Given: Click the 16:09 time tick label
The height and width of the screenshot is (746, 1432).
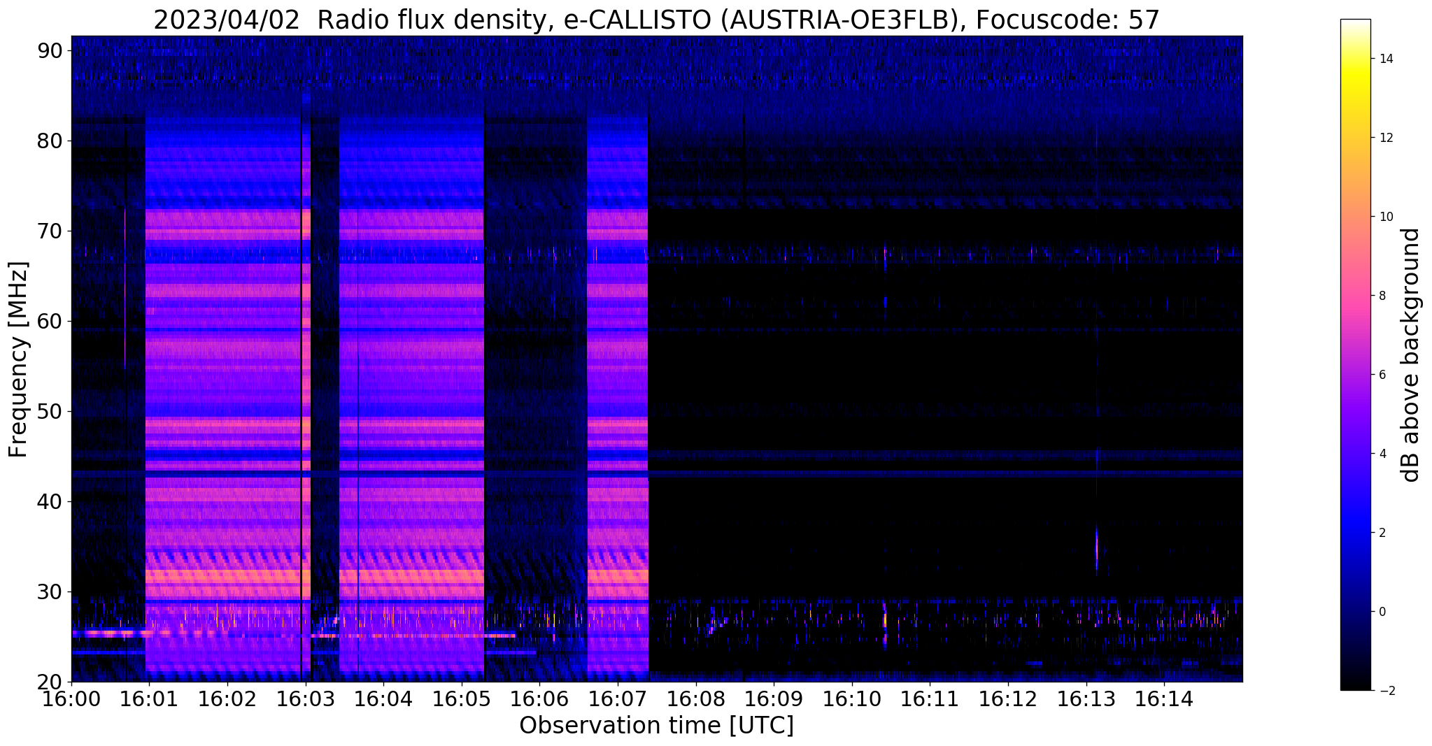Looking at the screenshot, I should pos(774,699).
